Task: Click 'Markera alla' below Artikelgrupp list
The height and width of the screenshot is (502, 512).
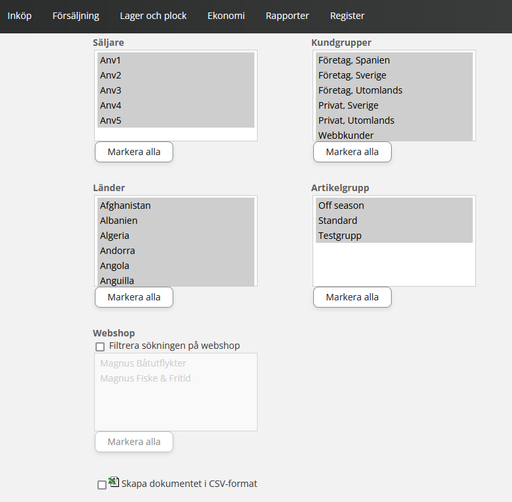Action: (352, 297)
